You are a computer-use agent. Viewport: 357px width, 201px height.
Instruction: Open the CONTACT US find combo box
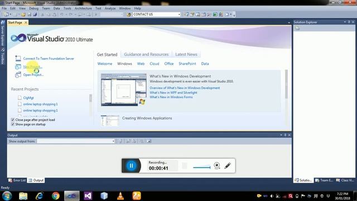pos(157,15)
